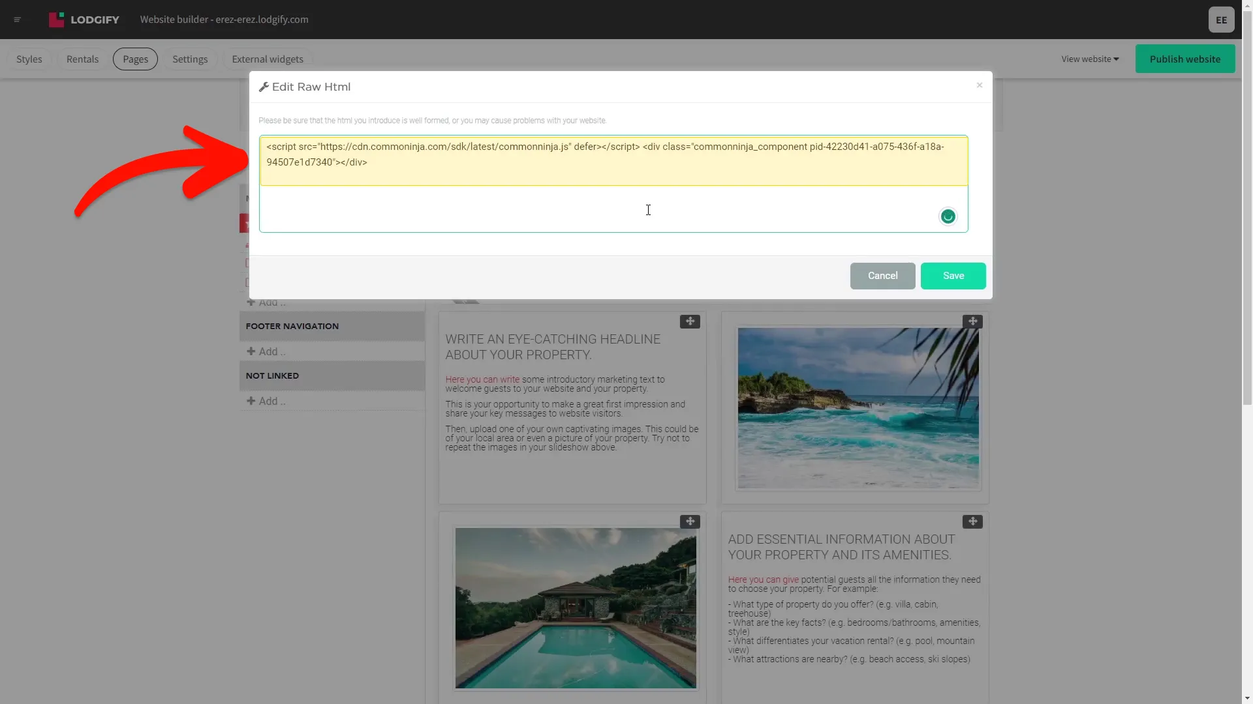Click the website builder title text

(x=224, y=20)
